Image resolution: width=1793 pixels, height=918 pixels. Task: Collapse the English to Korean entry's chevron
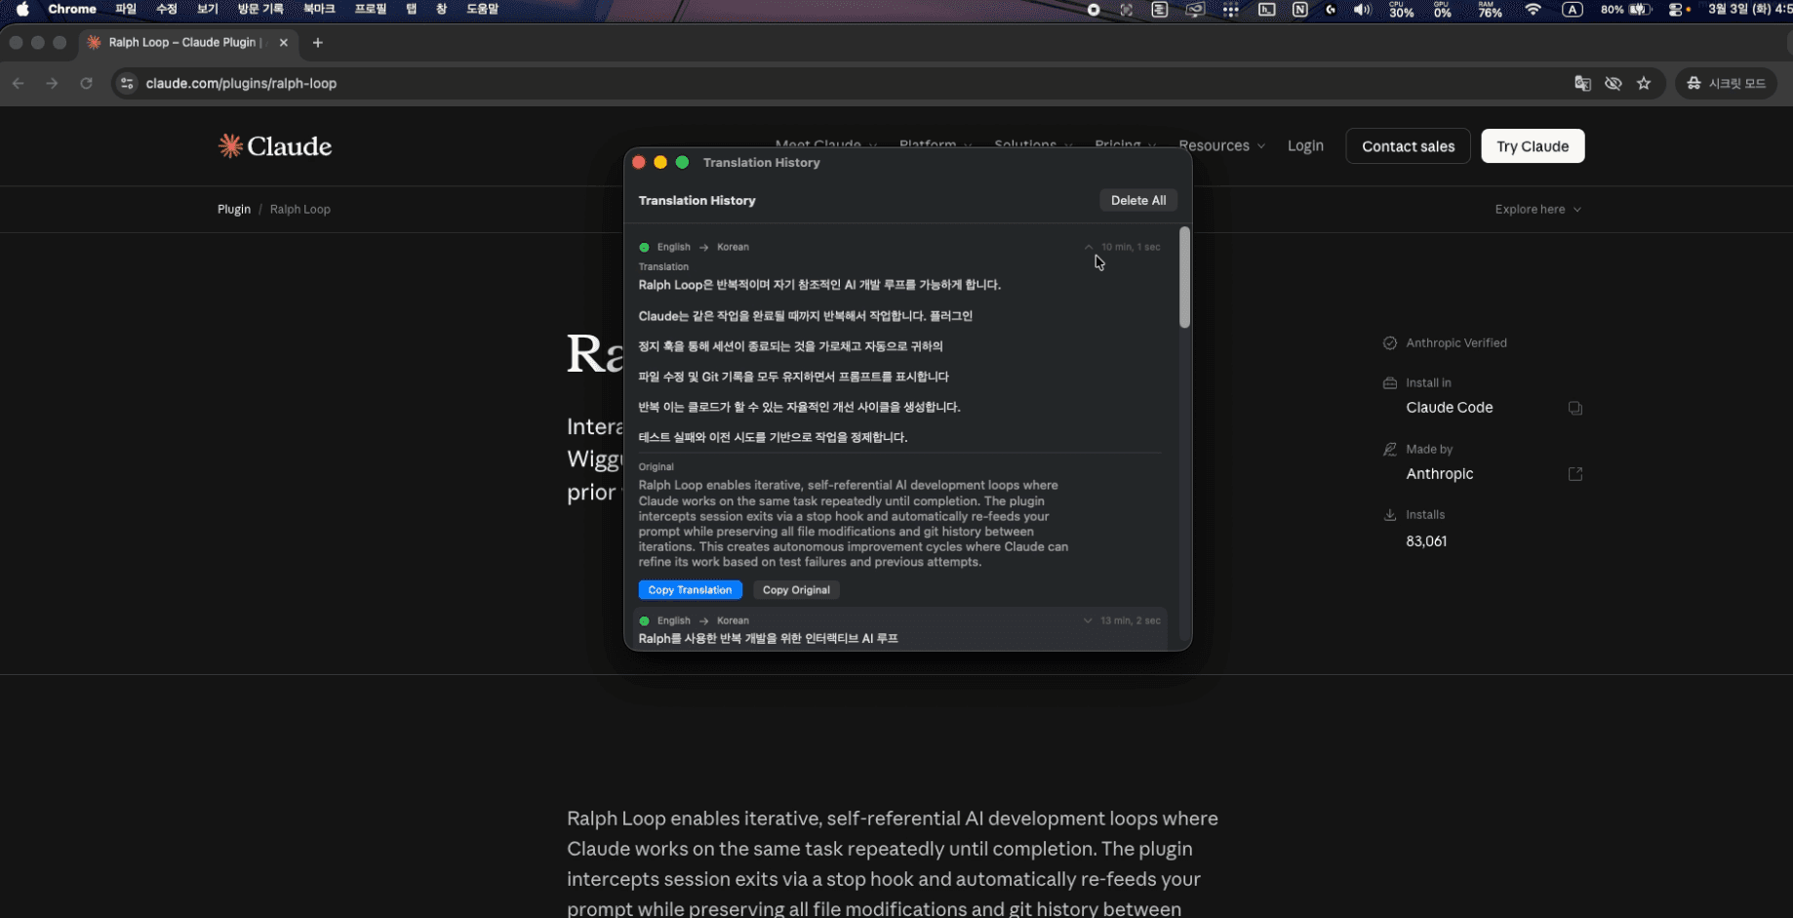click(1089, 247)
